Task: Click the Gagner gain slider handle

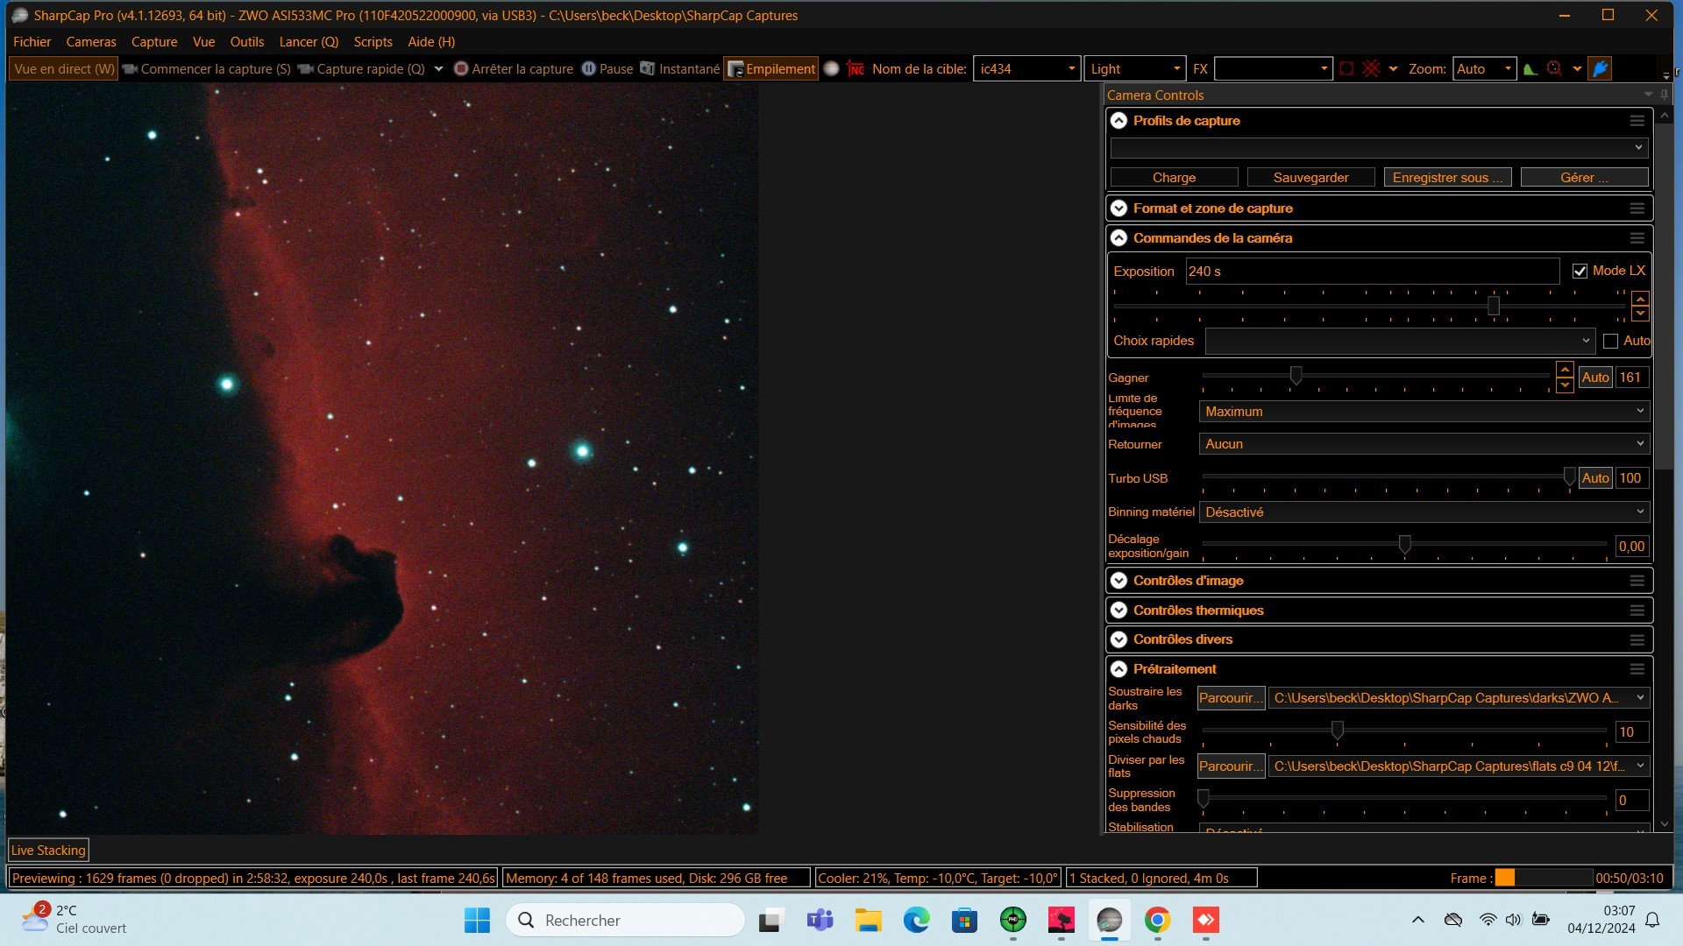Action: coord(1296,376)
